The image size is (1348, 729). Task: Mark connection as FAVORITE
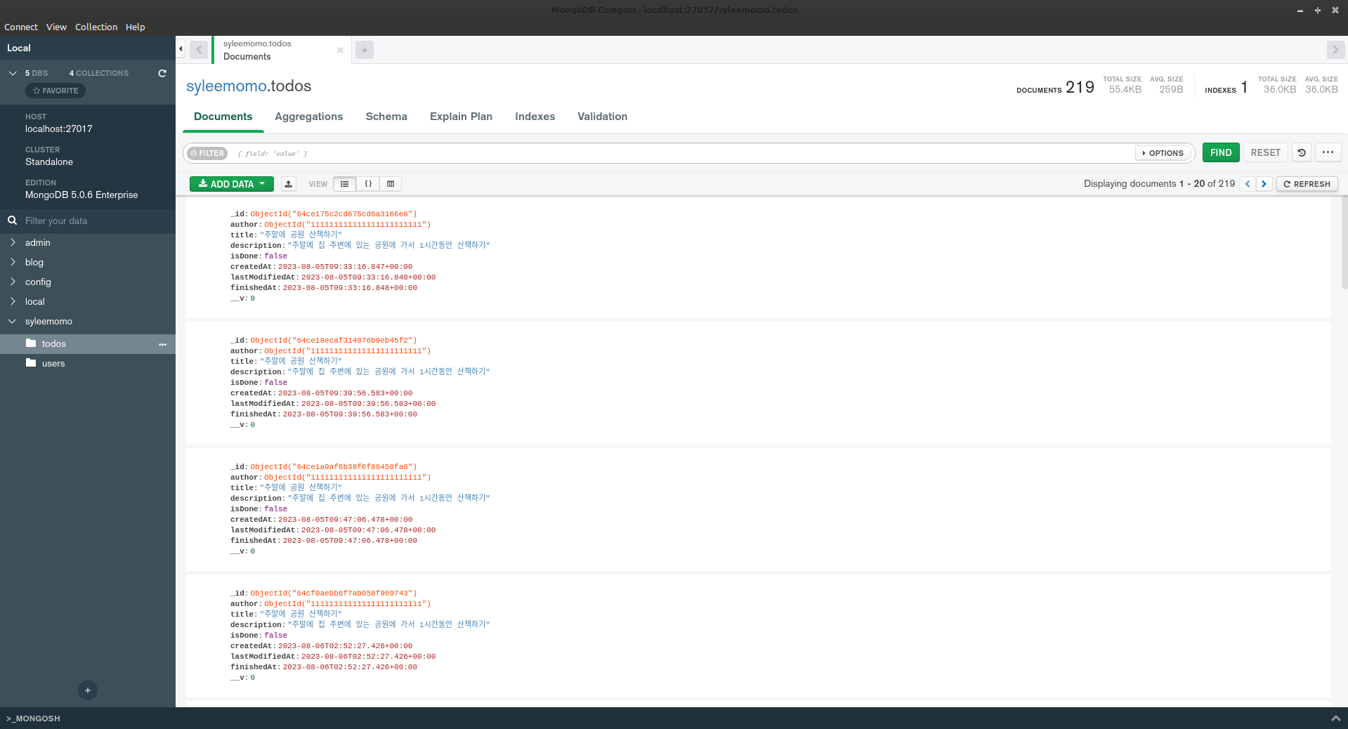click(x=55, y=91)
